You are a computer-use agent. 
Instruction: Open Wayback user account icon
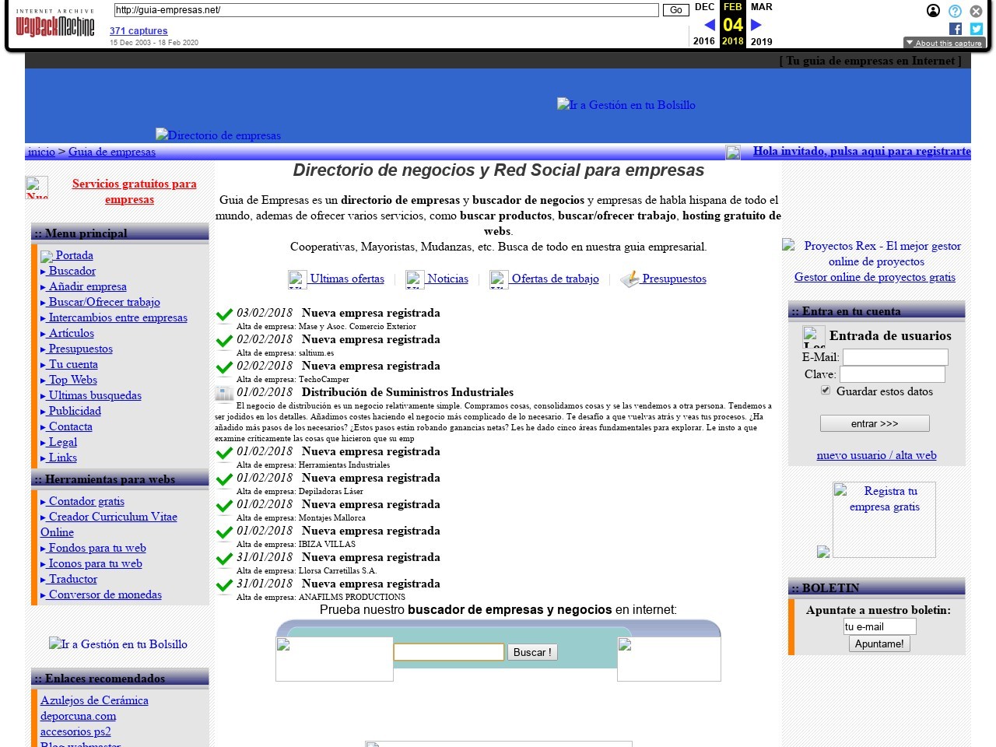(x=933, y=11)
